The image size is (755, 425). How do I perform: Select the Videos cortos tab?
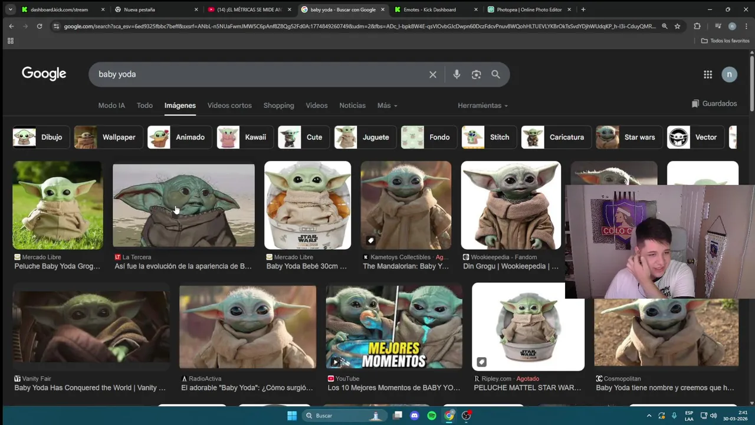[x=229, y=106]
